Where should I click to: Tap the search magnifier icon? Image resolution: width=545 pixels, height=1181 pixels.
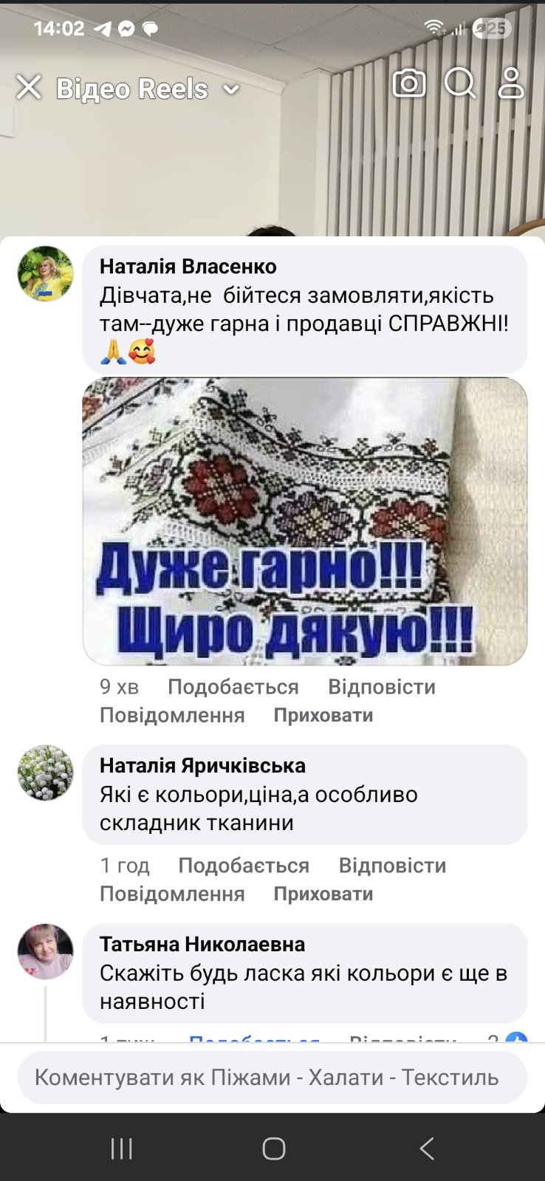(459, 83)
